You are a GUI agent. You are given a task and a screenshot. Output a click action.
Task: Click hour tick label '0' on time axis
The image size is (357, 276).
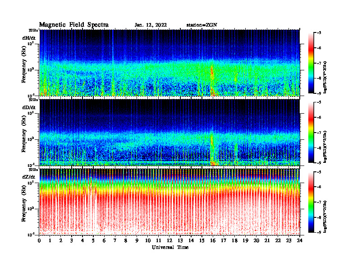click(x=39, y=241)
